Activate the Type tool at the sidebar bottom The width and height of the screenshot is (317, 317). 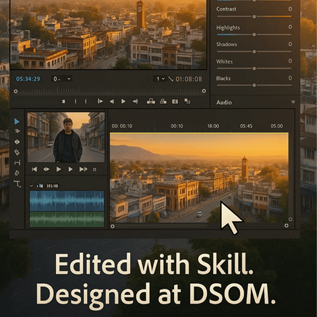click(x=18, y=184)
